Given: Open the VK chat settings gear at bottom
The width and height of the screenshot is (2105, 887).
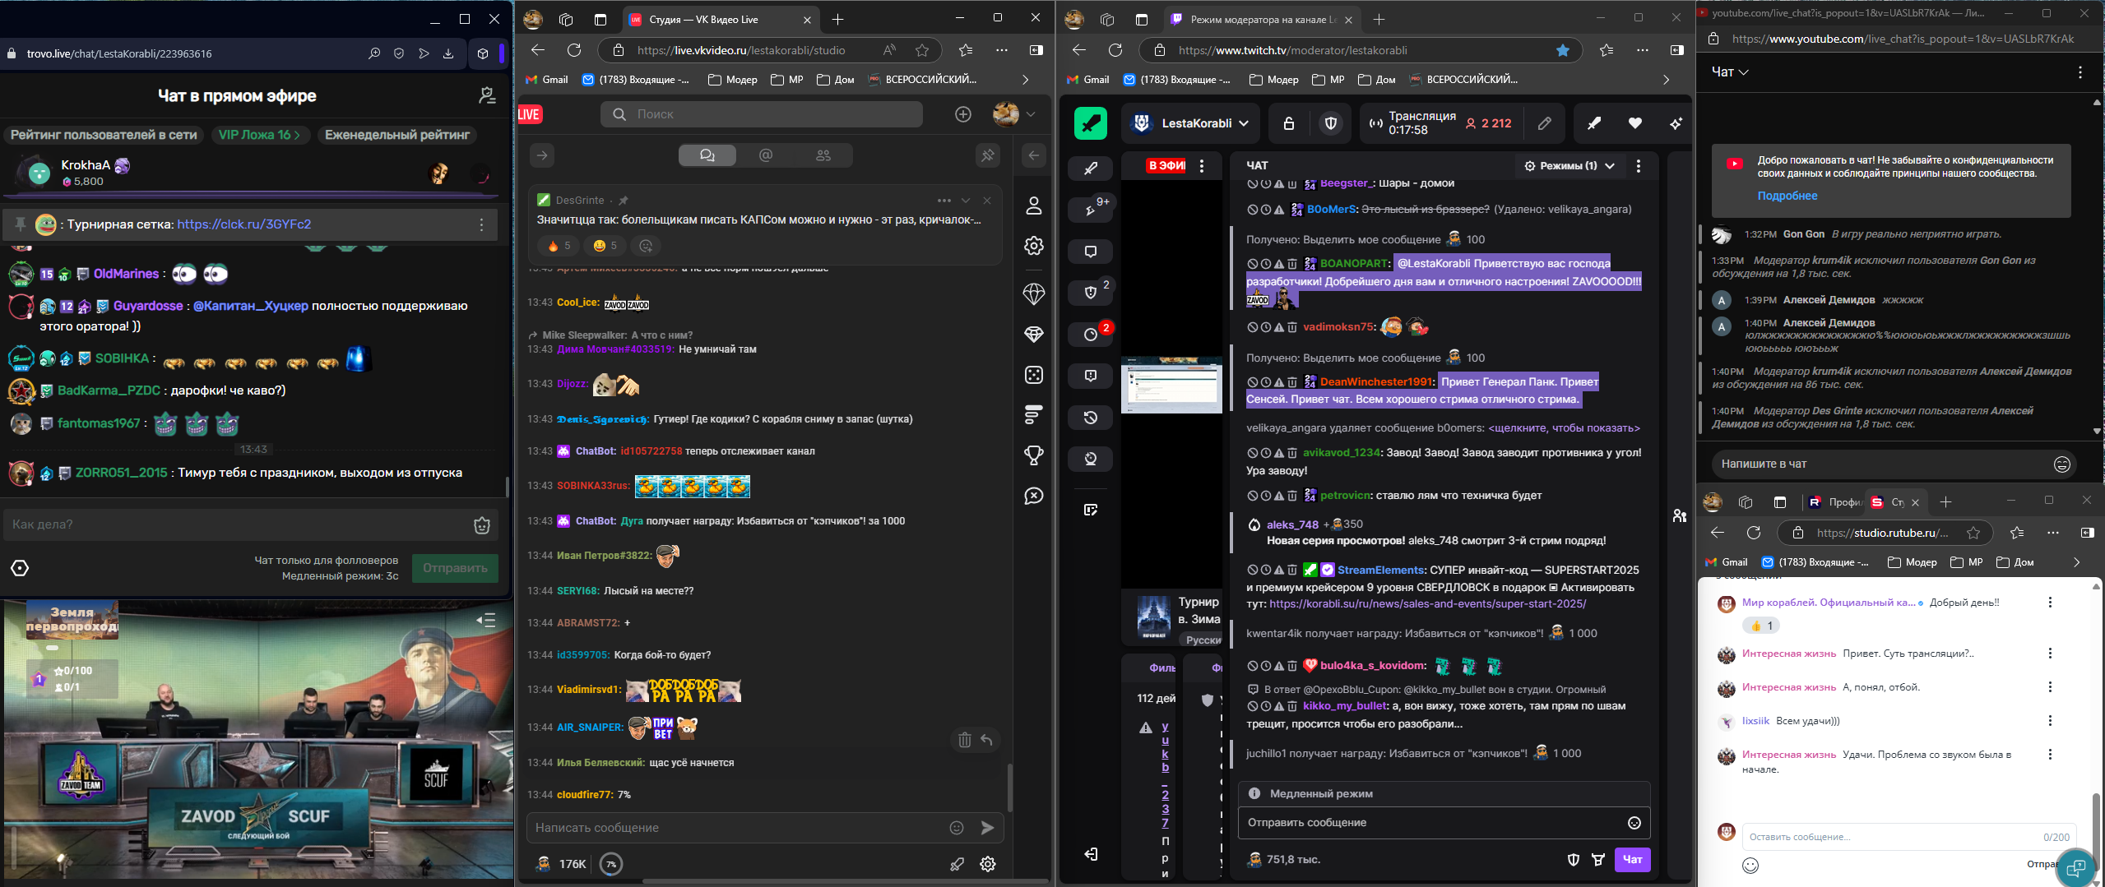Looking at the screenshot, I should pos(988,864).
